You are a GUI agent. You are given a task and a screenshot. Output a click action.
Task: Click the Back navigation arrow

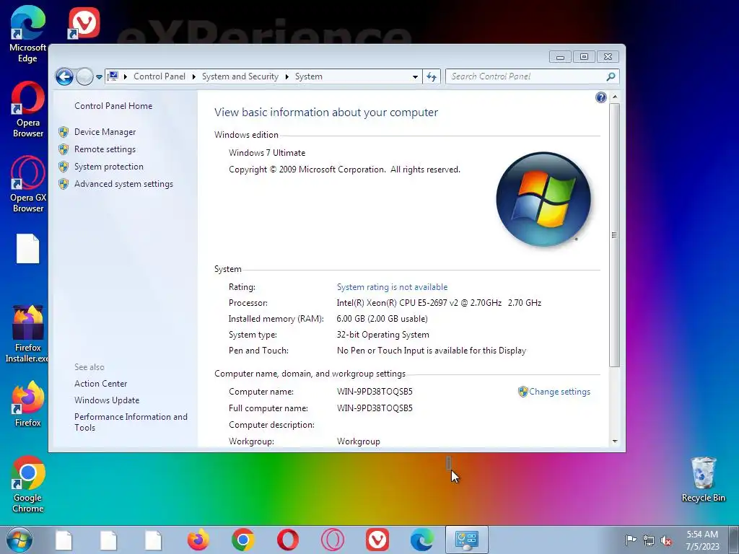click(64, 76)
